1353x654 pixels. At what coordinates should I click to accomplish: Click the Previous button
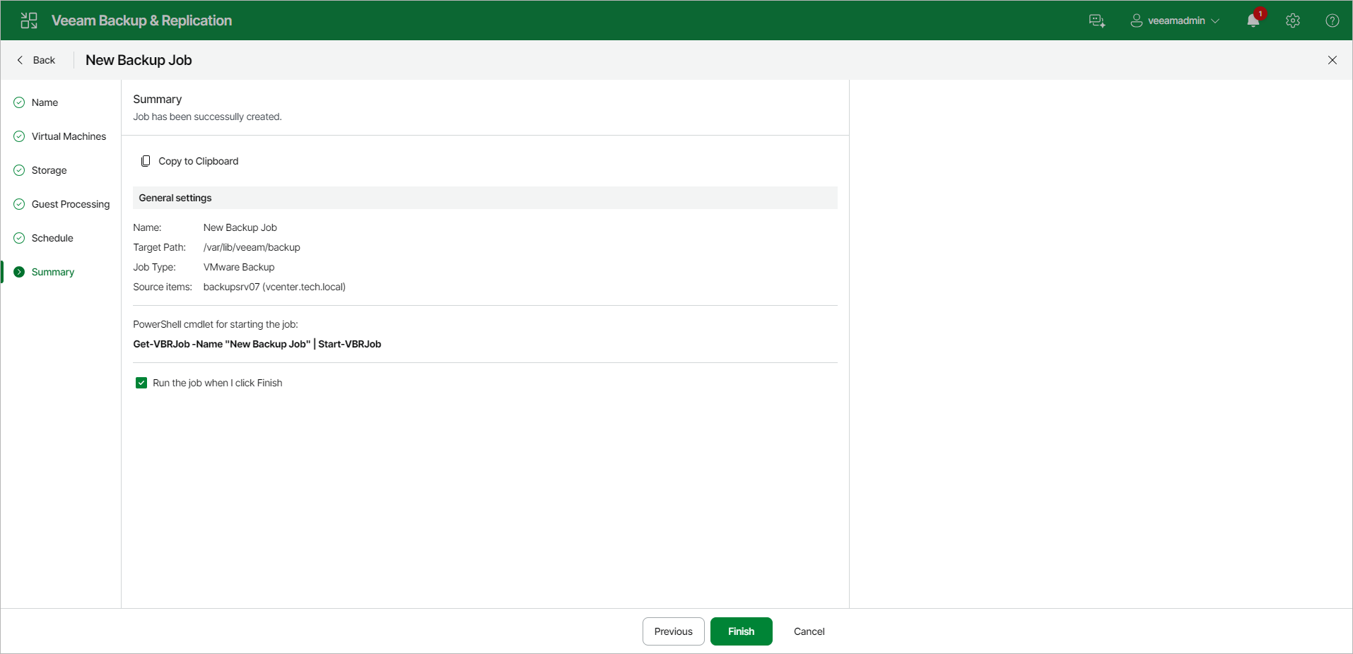pyautogui.click(x=673, y=631)
